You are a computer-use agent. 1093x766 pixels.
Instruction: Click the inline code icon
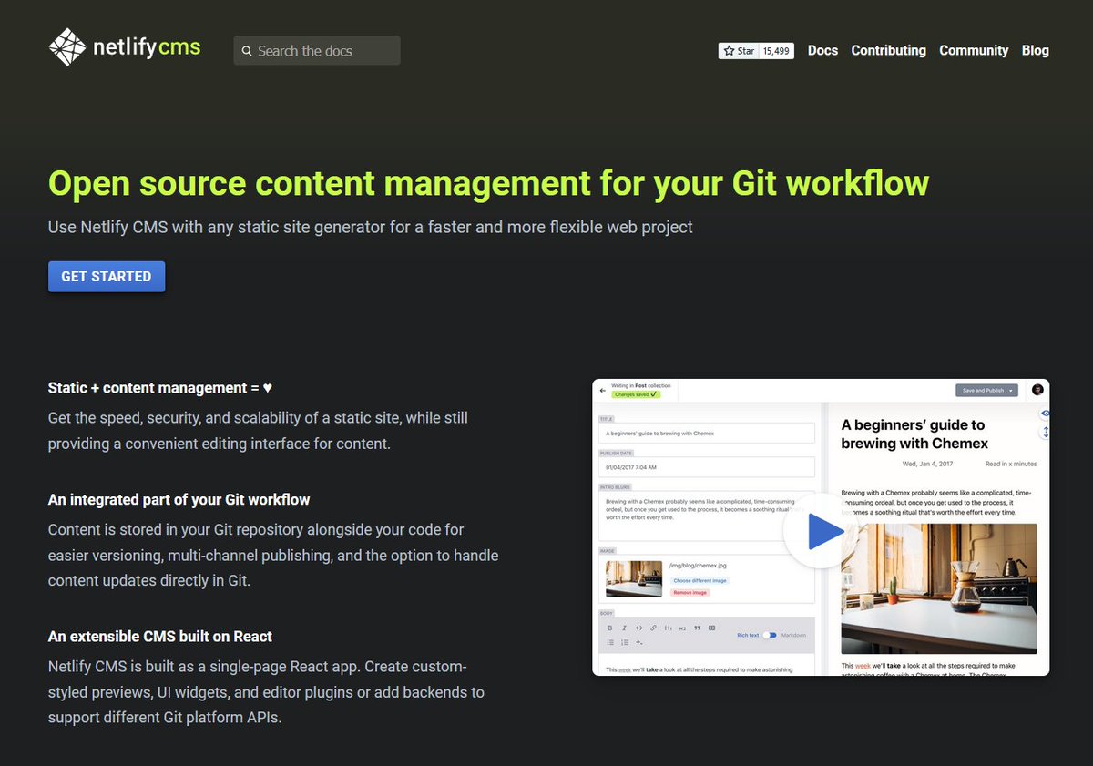pyautogui.click(x=639, y=628)
